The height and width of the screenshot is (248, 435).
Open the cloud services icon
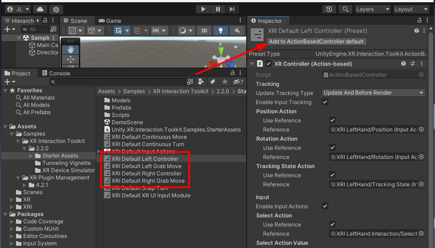(40, 9)
